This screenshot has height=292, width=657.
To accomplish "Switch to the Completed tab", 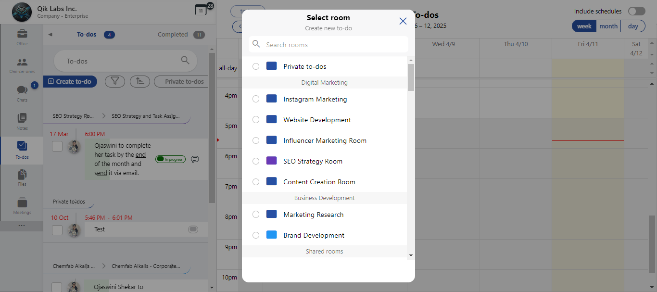I will click(x=173, y=35).
